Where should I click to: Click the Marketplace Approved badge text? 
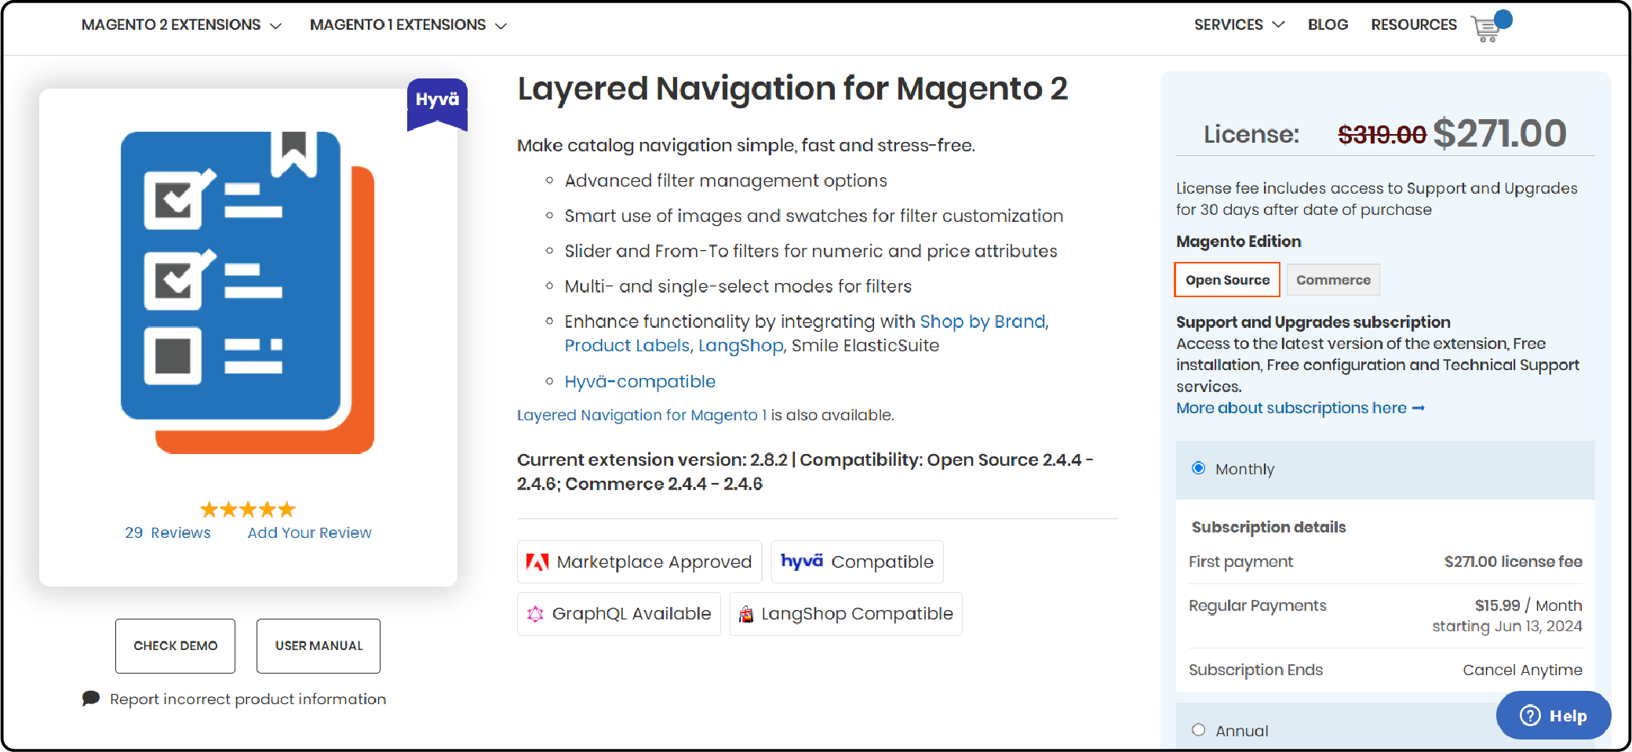[x=654, y=562]
